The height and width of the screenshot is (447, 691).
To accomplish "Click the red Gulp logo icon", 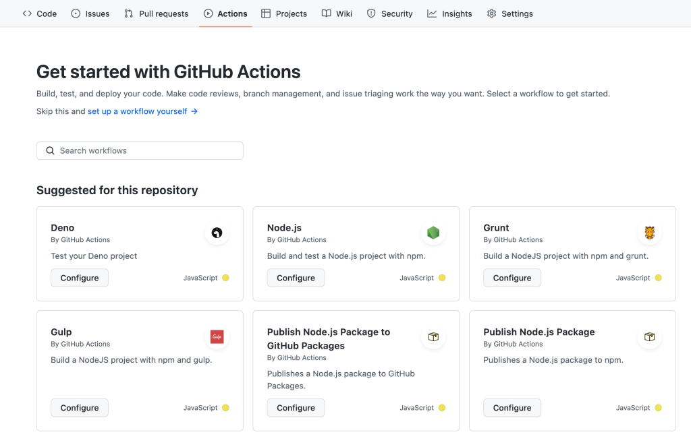I will (217, 337).
